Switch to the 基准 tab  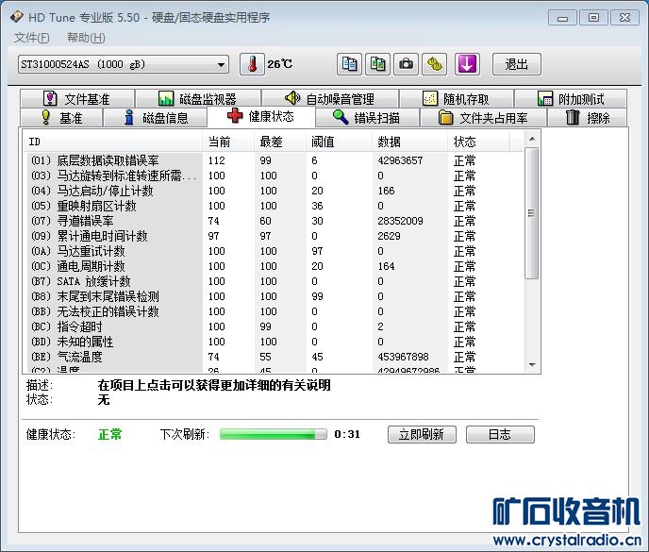point(61,118)
